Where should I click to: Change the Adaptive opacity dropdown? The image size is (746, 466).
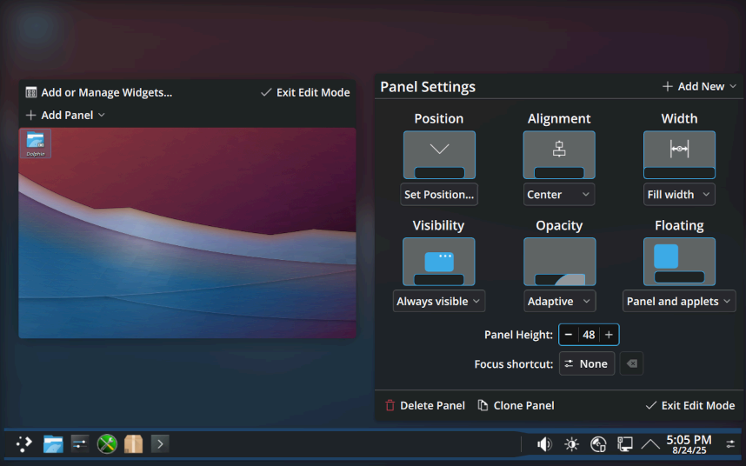559,301
